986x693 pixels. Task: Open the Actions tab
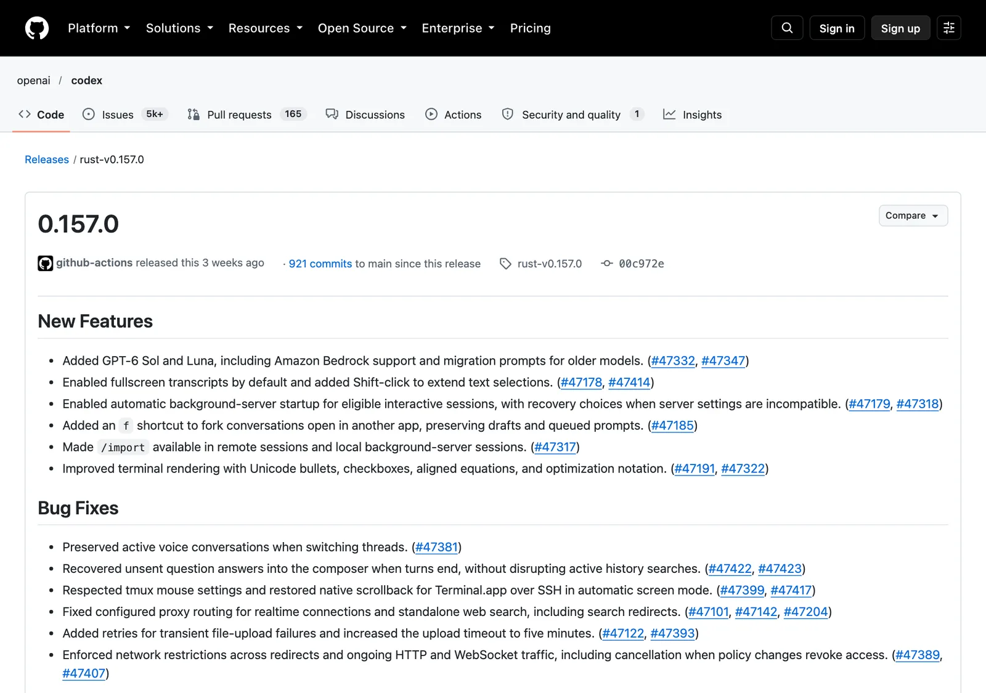pos(454,115)
